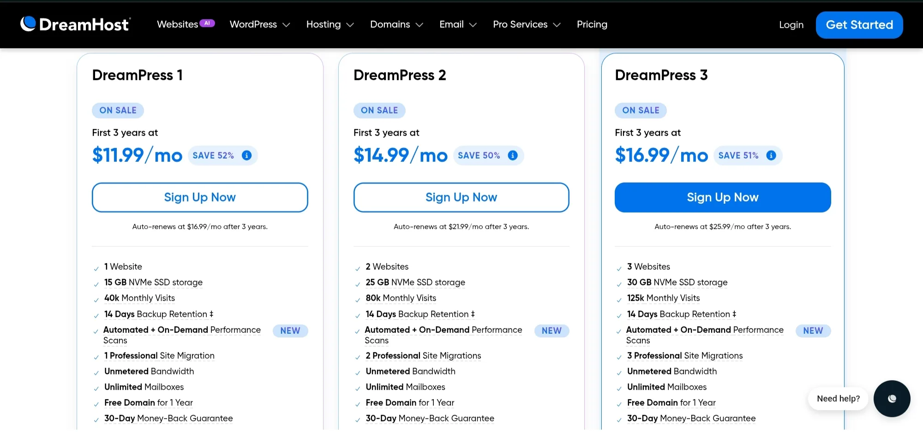Click NEW badge in DreamPress 2 card

point(551,331)
